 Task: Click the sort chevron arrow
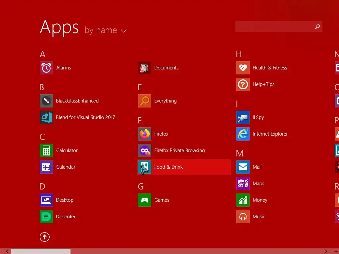coord(124,31)
